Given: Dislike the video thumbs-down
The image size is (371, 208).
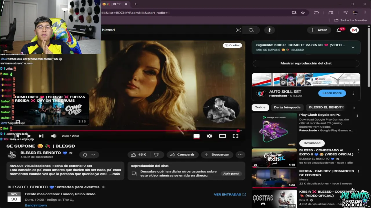Looking at the screenshot, I should [x=157, y=155].
